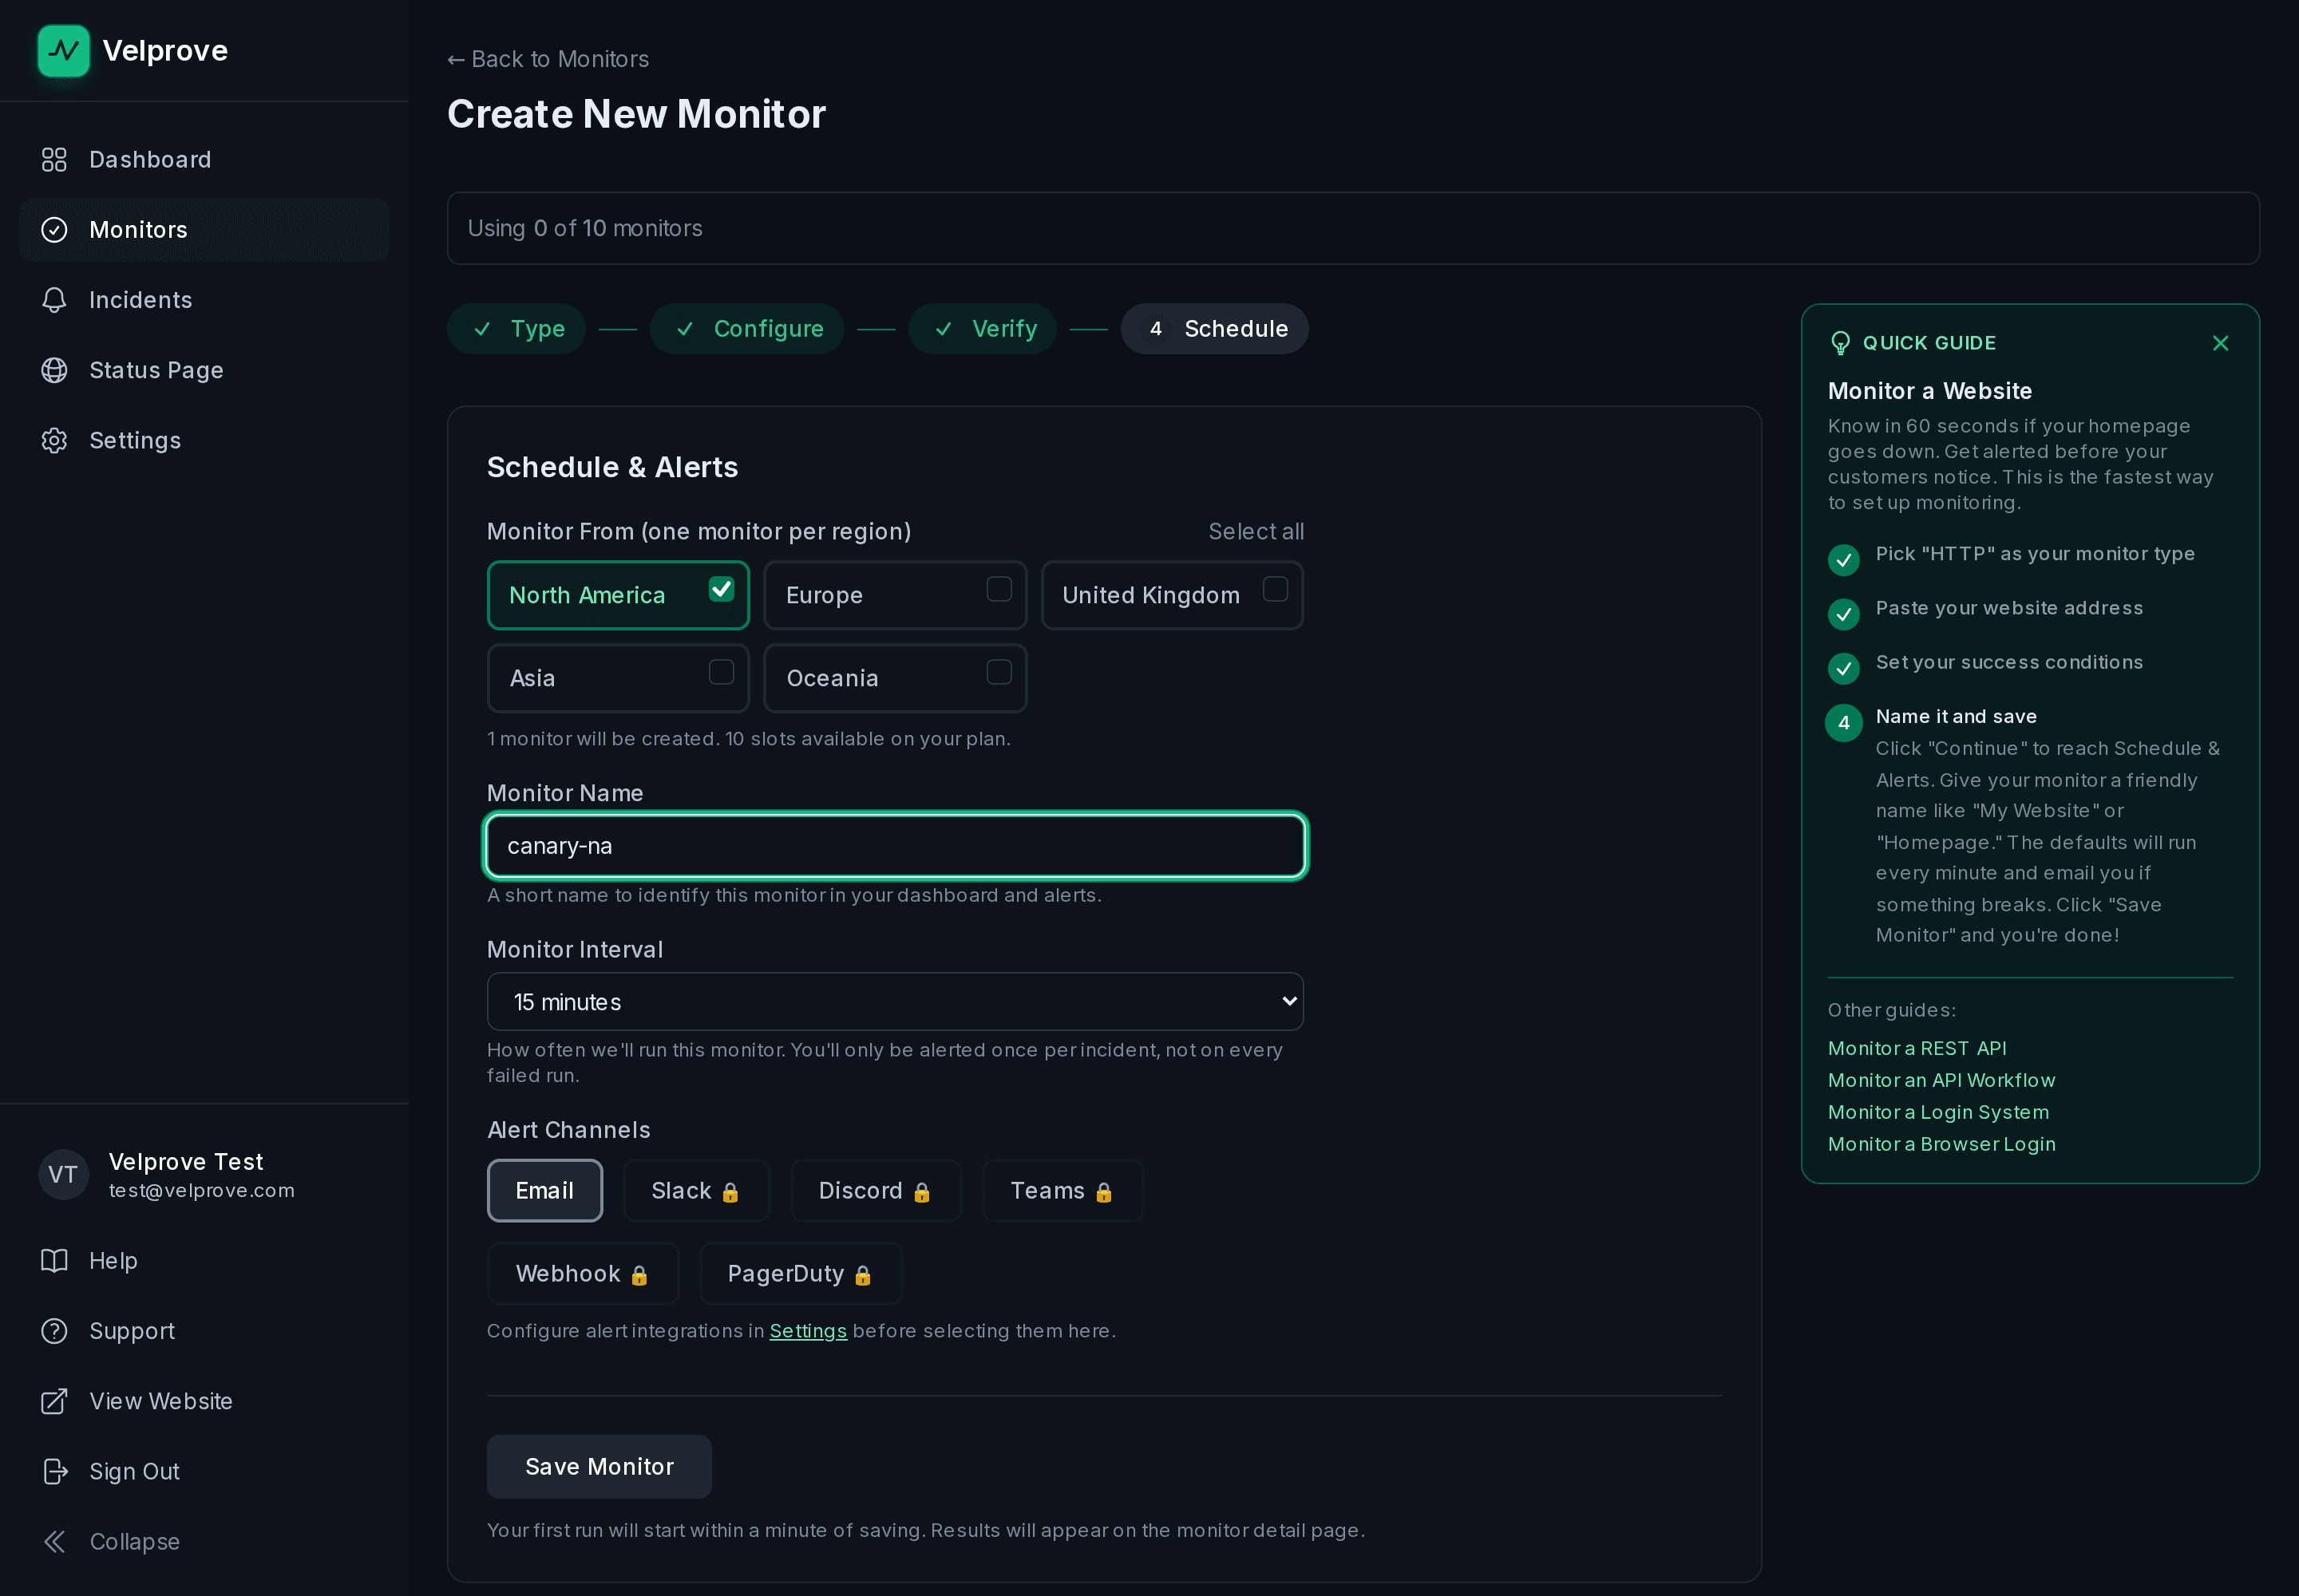Check the United Kingdom region checkbox
This screenshot has width=2299, height=1596.
[1275, 589]
